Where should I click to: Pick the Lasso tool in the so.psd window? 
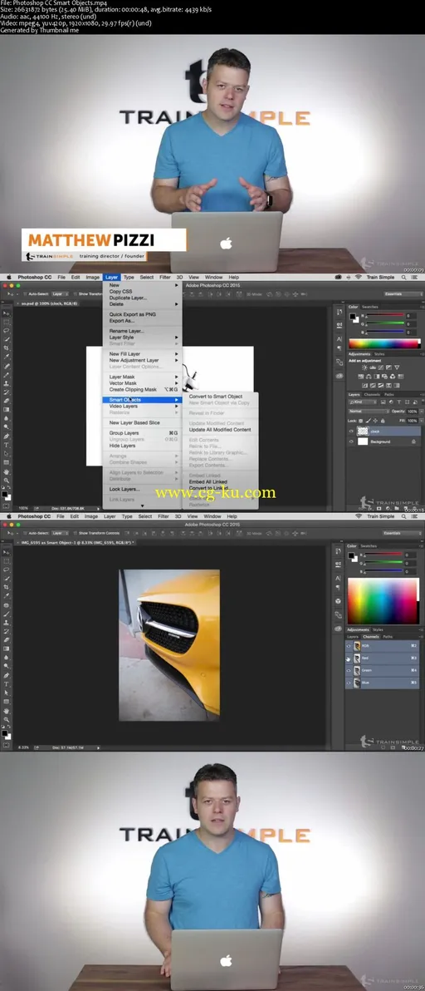[7, 331]
